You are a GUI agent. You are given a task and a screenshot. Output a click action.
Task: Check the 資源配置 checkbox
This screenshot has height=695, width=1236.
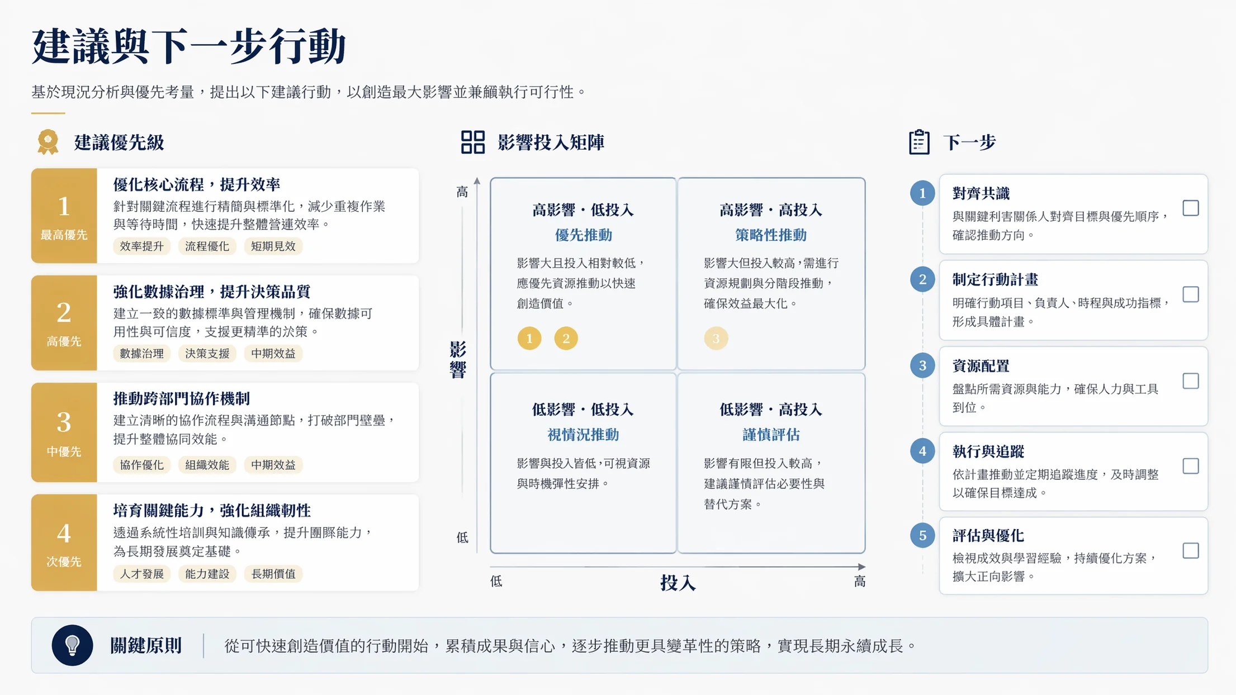(x=1191, y=381)
